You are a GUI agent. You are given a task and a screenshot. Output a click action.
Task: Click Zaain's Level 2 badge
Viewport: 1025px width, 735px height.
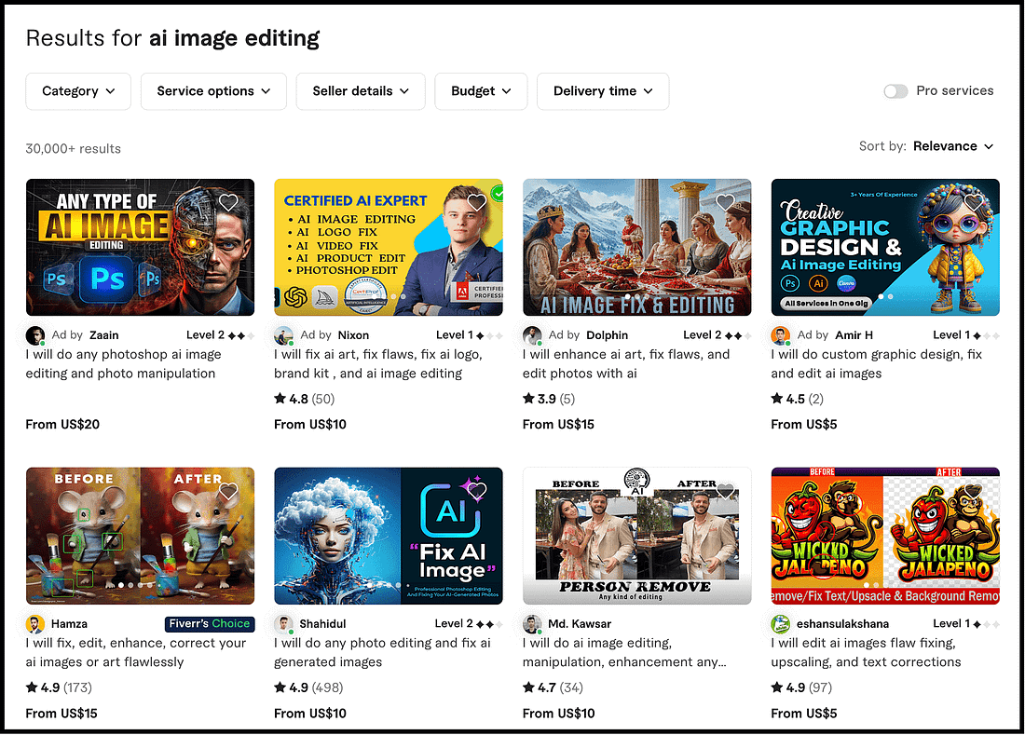[x=220, y=335]
